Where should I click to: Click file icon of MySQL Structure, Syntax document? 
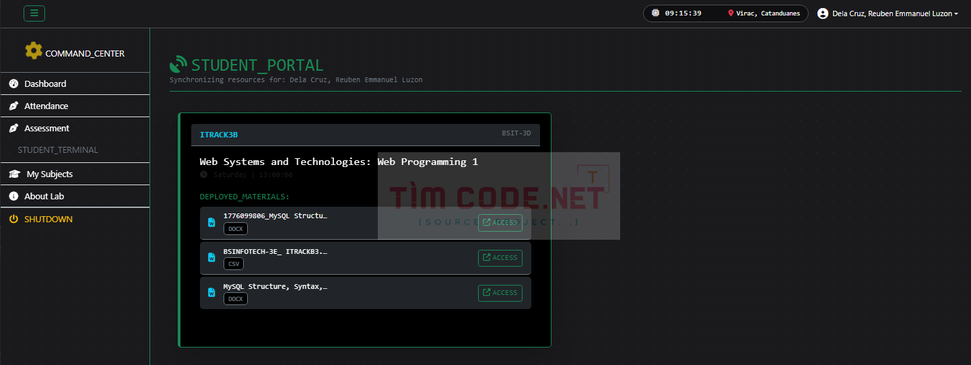click(211, 292)
